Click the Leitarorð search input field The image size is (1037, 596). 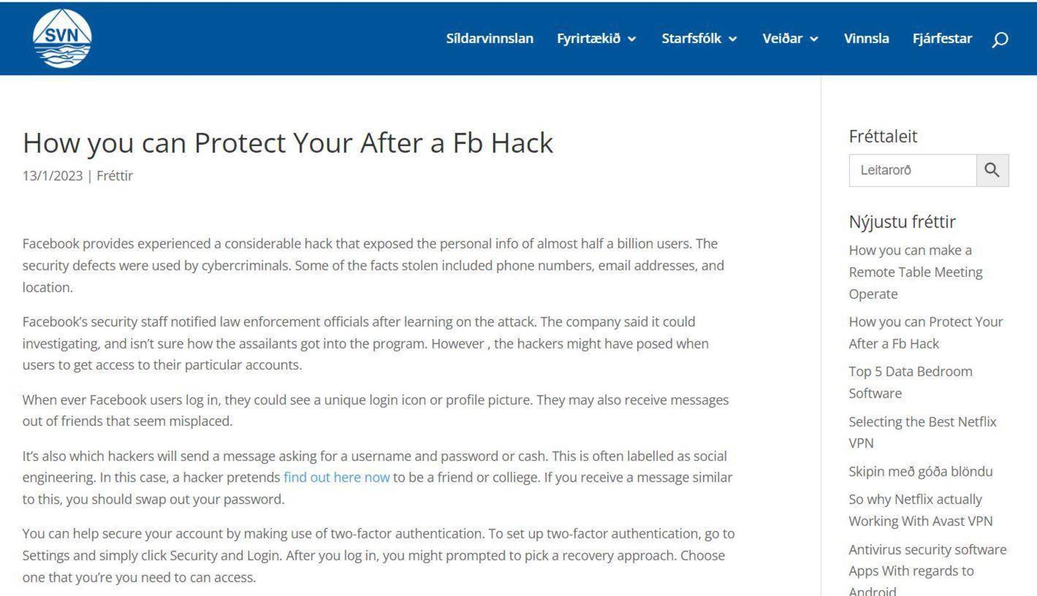(x=912, y=170)
